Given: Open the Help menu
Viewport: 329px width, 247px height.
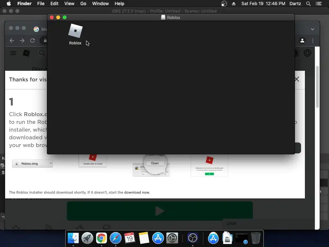Looking at the screenshot, I should [x=120, y=4].
